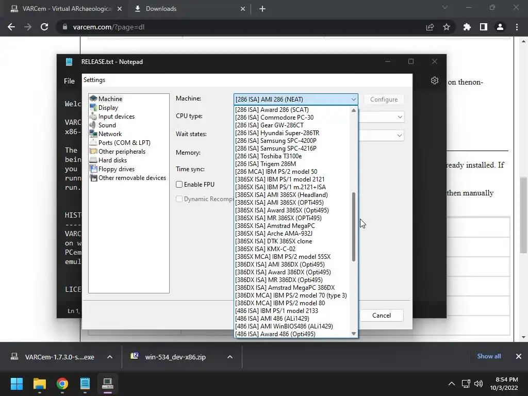Switch to VARCem app in taskbar

click(x=108, y=384)
